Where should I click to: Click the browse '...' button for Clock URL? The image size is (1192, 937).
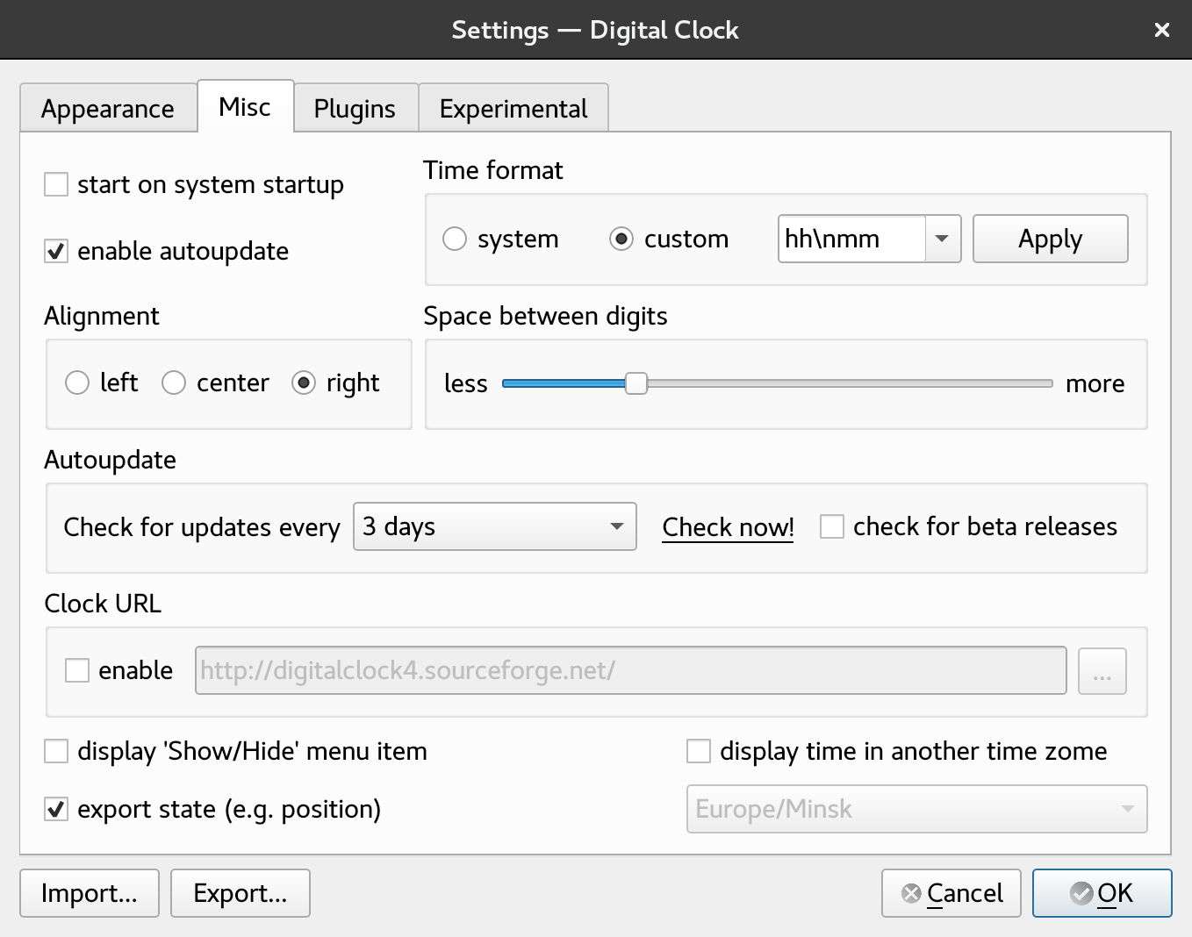point(1102,671)
